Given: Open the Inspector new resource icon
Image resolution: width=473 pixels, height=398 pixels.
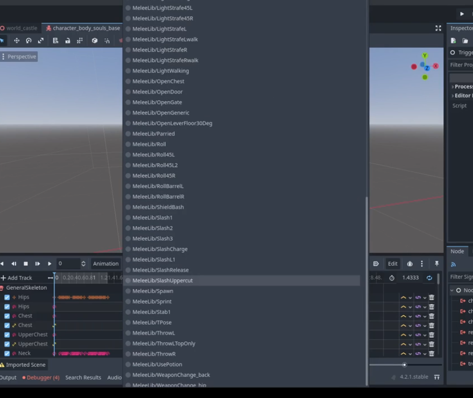Looking at the screenshot, I should (453, 41).
